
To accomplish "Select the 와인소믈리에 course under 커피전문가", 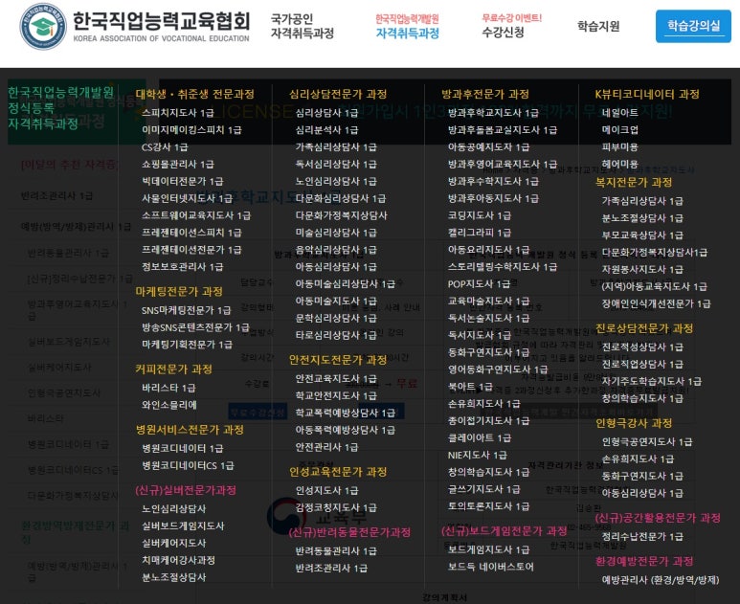I will (x=168, y=404).
